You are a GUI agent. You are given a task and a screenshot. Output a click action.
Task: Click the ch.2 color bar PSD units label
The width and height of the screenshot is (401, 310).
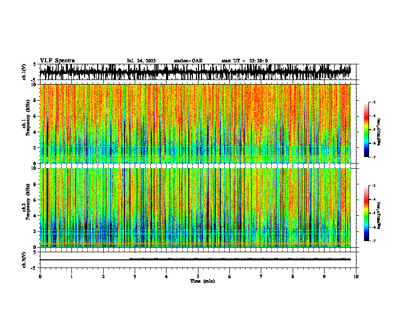(x=379, y=215)
